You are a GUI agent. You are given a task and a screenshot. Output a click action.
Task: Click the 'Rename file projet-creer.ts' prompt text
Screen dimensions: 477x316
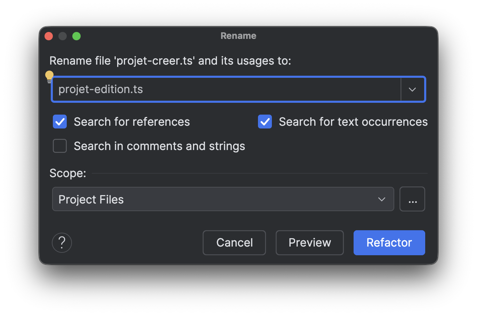pyautogui.click(x=170, y=61)
